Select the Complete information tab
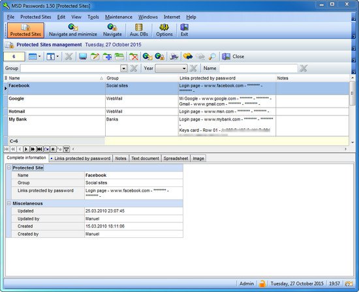Viewport: 359px width, 292px height. click(x=26, y=158)
